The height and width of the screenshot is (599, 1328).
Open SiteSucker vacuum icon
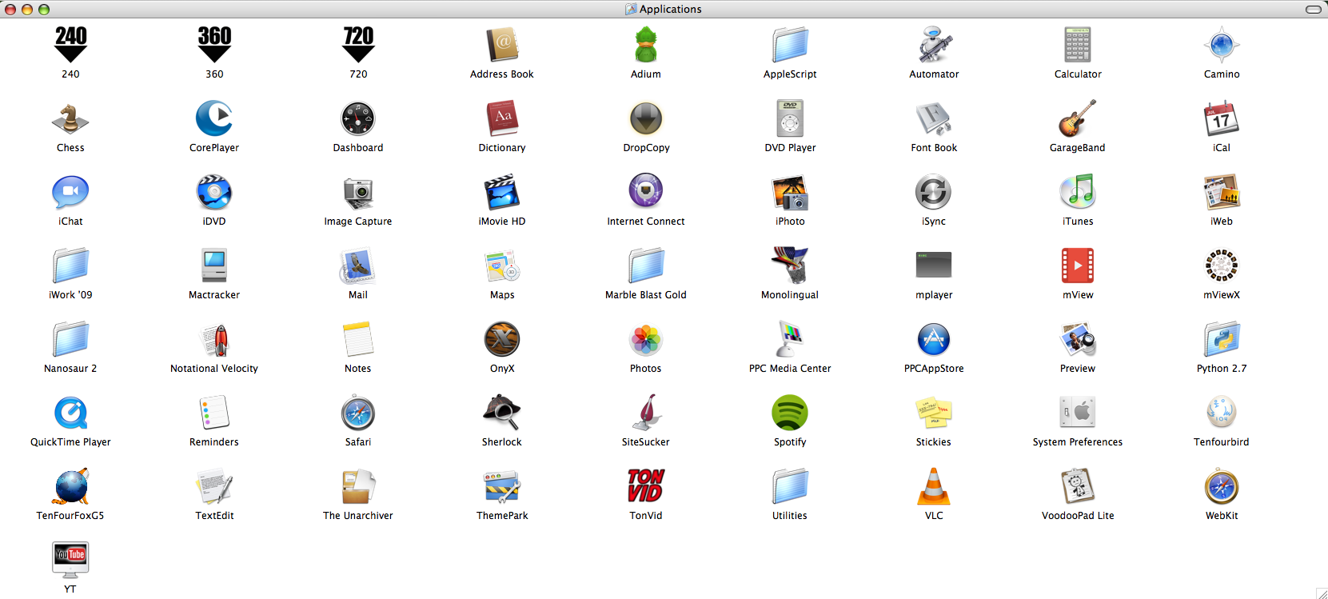tap(646, 413)
